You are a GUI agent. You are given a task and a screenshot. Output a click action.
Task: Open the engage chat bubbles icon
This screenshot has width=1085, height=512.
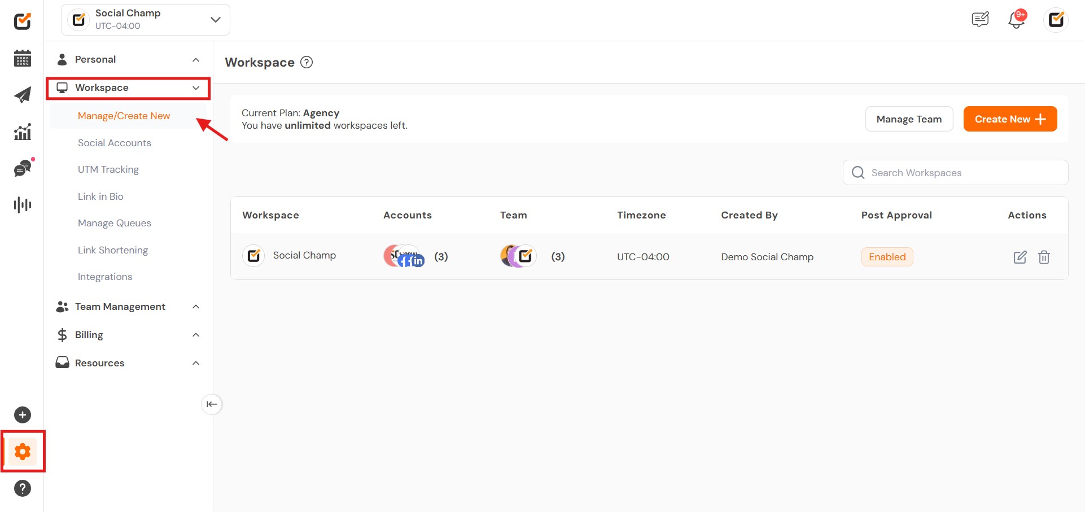[x=23, y=168]
